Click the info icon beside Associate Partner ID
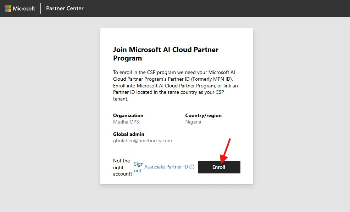The width and height of the screenshot is (350, 212). pyautogui.click(x=192, y=167)
